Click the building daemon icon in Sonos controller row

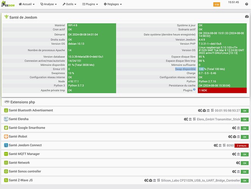[239, 172]
